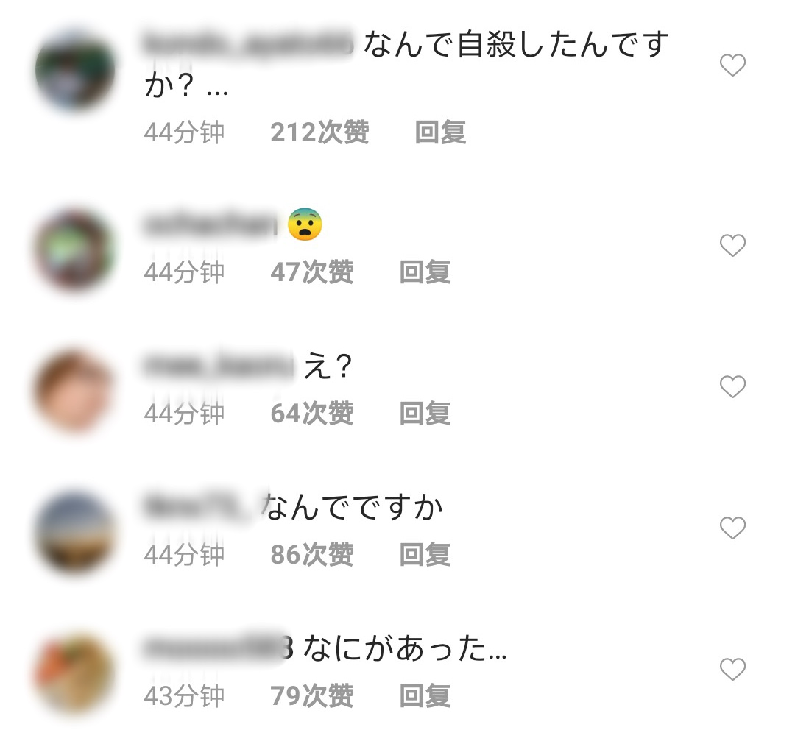
Task: Like the なんでですか comment
Action: click(732, 528)
